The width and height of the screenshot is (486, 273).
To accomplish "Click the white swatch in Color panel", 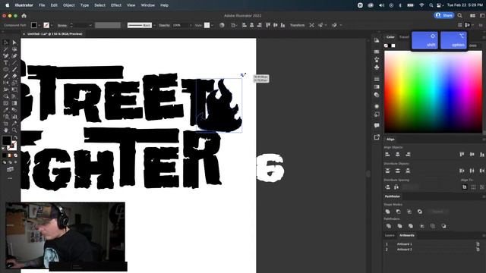I will (393, 45).
